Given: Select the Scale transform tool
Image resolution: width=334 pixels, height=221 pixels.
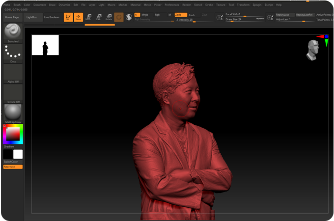Looking at the screenshot, I should click(99, 17).
